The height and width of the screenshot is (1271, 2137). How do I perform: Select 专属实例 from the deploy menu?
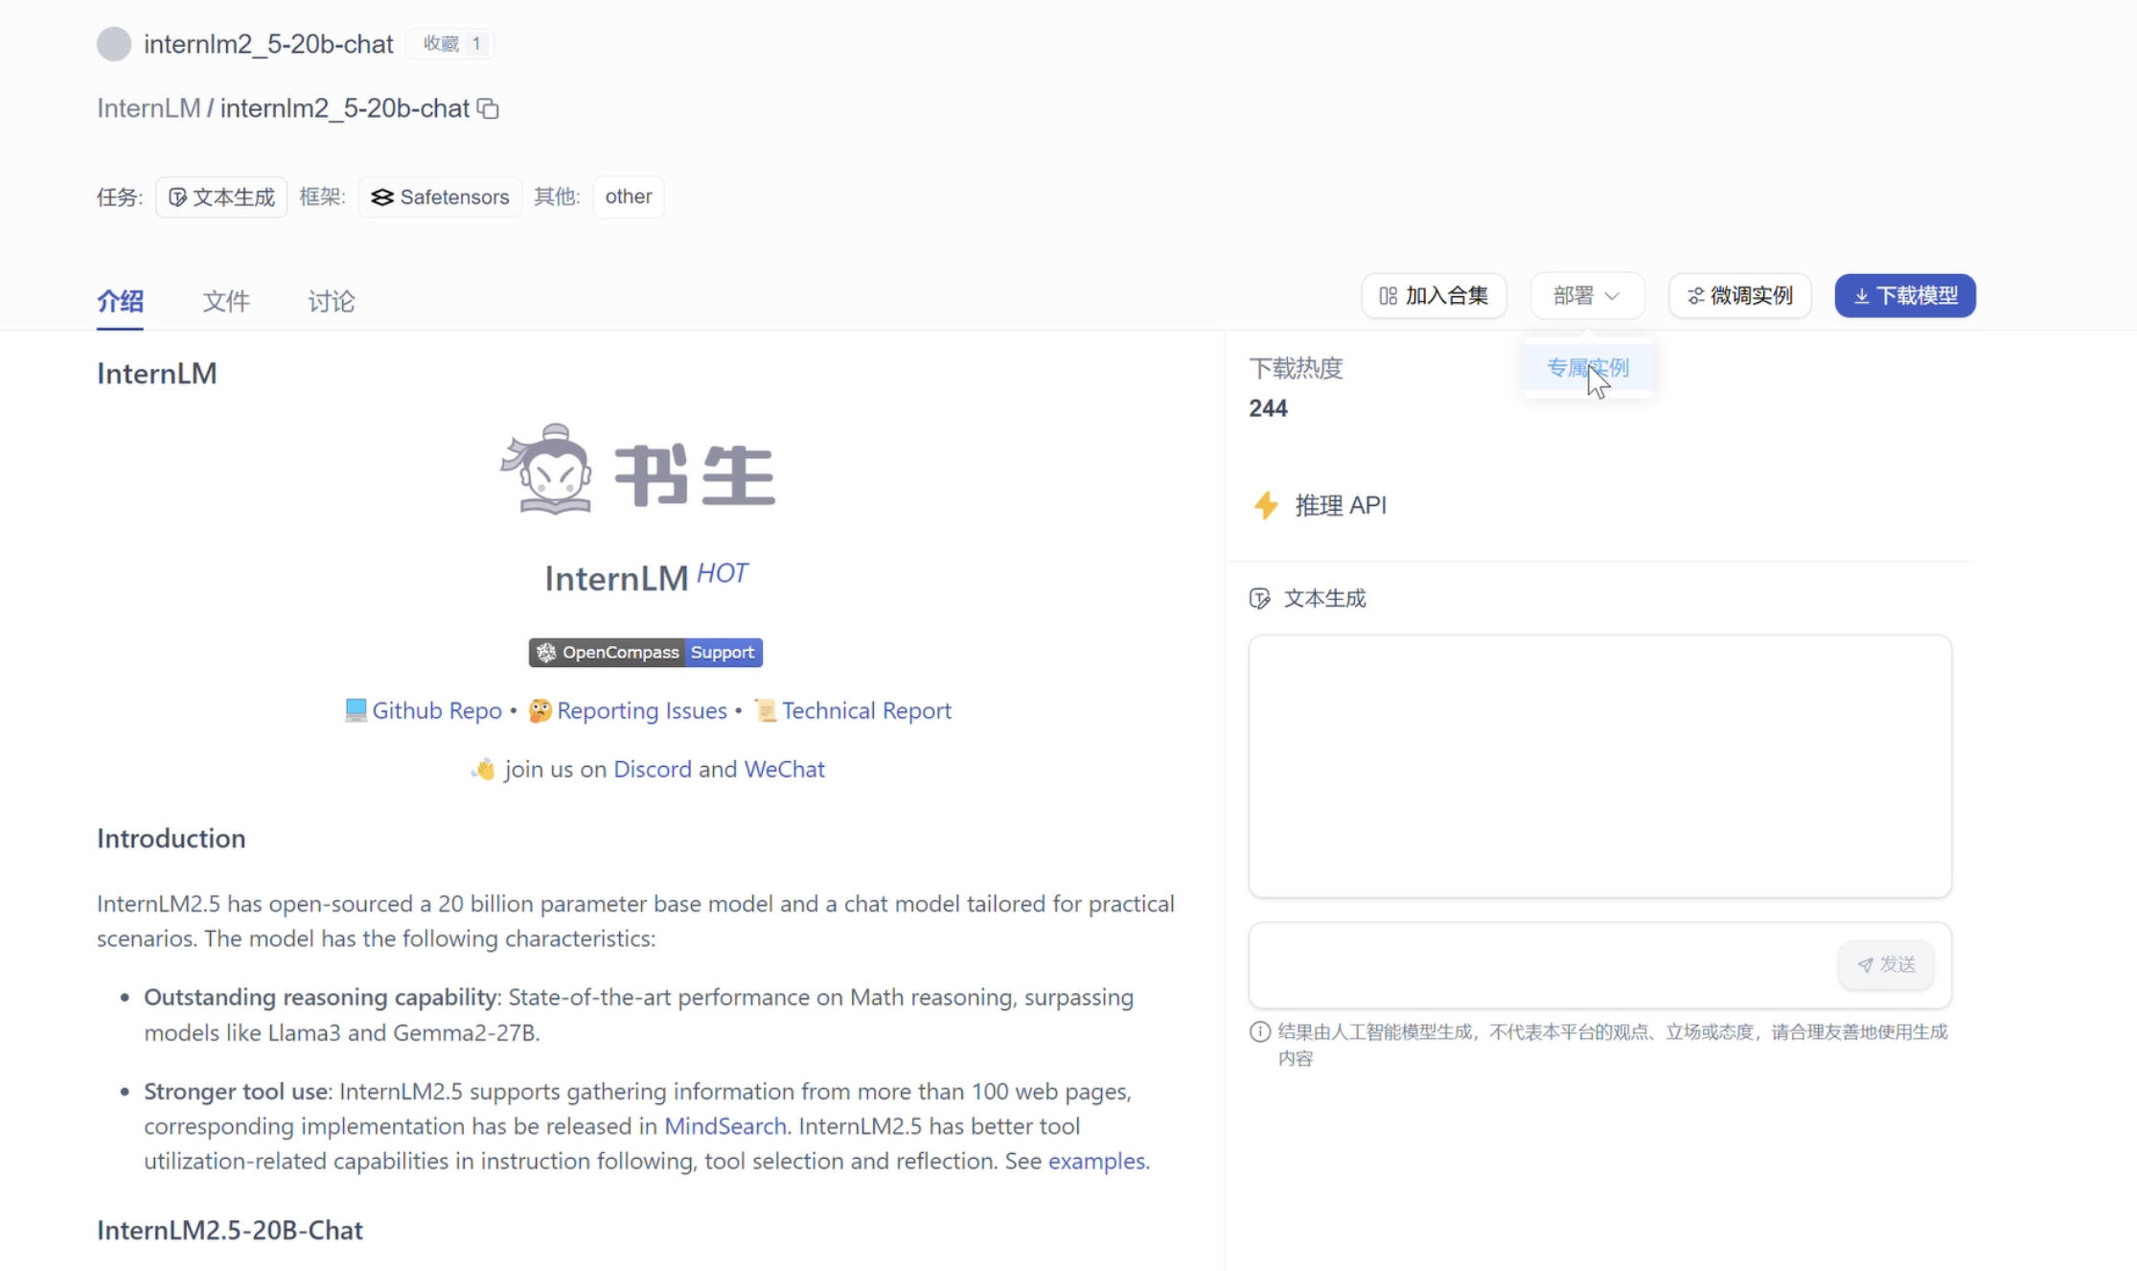1588,367
